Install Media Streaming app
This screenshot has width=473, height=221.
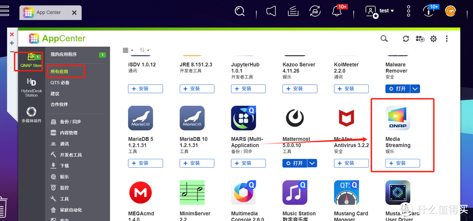(403, 163)
